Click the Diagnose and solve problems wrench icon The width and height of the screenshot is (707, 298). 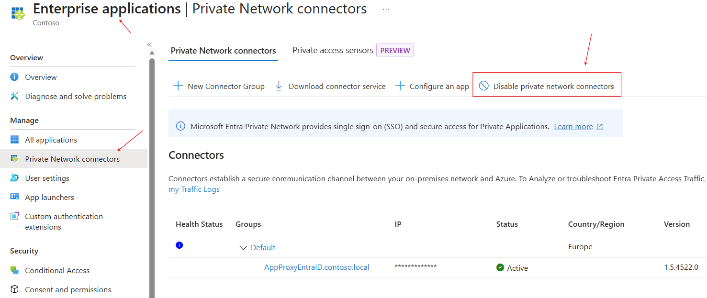coord(15,96)
